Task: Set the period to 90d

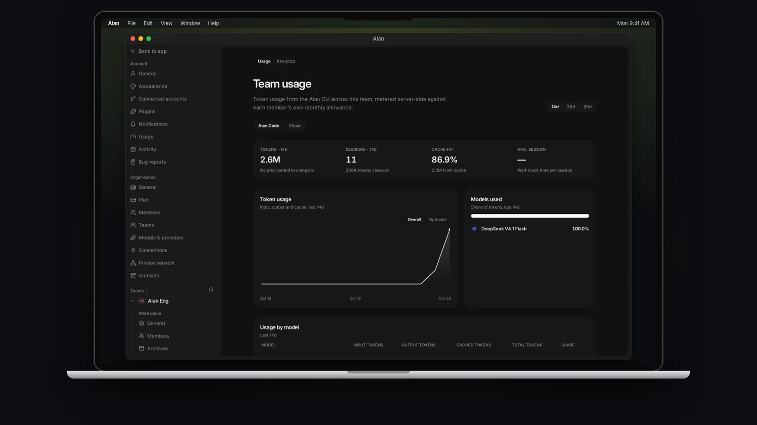Action: pos(588,107)
